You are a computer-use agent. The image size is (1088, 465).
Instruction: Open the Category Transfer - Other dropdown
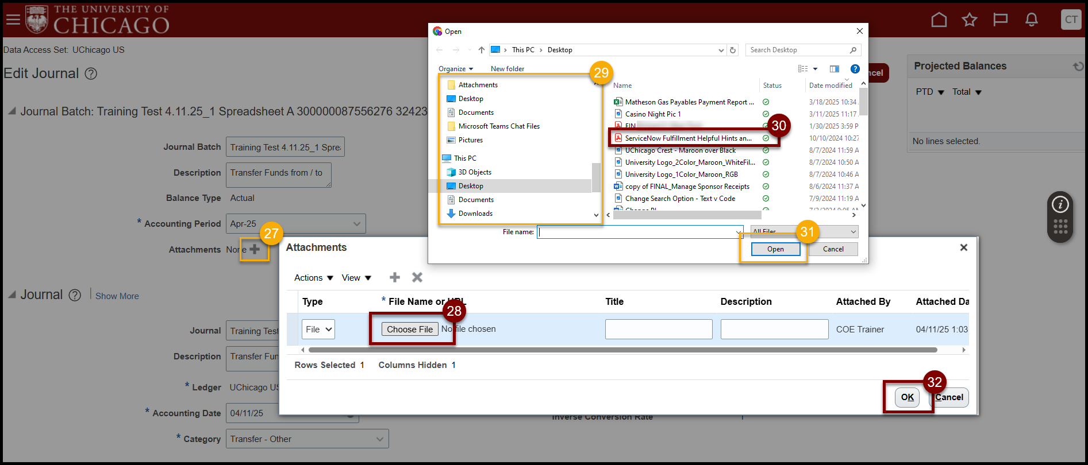coord(379,439)
